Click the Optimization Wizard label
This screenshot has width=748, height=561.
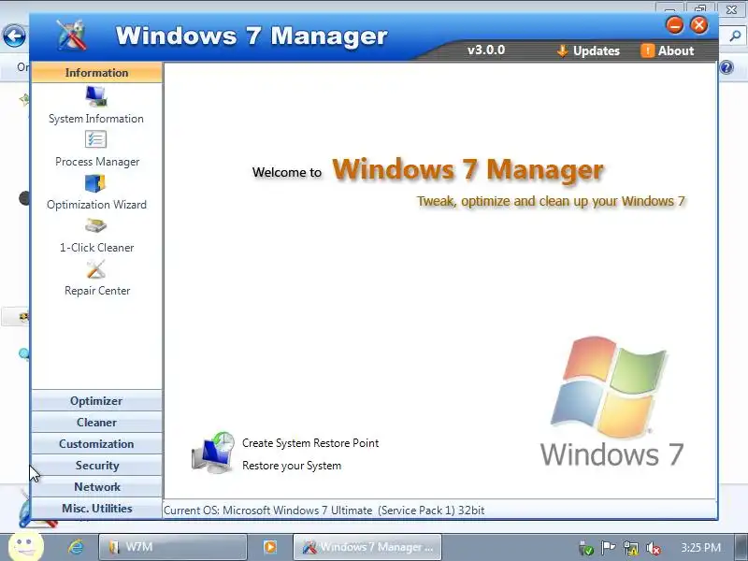(x=97, y=205)
